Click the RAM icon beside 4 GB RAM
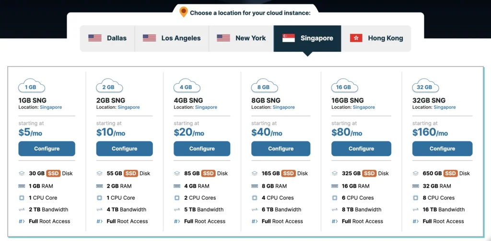 click(x=177, y=186)
